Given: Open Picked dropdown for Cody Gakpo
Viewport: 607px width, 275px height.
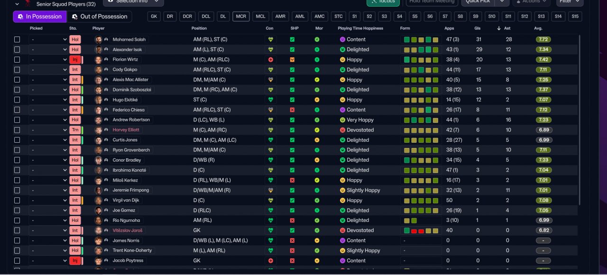Looking at the screenshot, I should 48,70.
